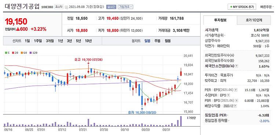
Task: Click the 거래대금 value 3,108 백만
Action: pyautogui.click(x=181, y=30)
